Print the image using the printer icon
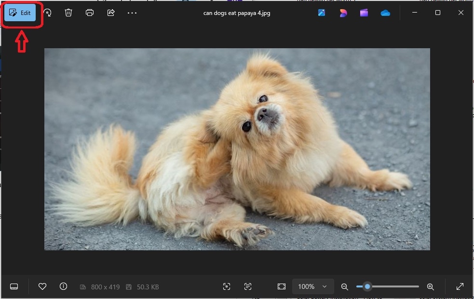The width and height of the screenshot is (474, 299). pos(90,13)
